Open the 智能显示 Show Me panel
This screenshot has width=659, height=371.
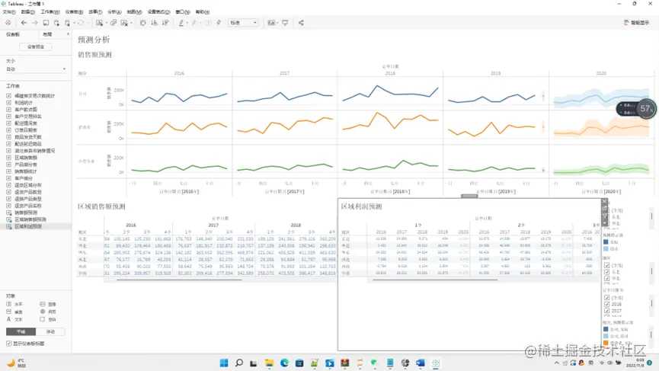[x=637, y=23]
